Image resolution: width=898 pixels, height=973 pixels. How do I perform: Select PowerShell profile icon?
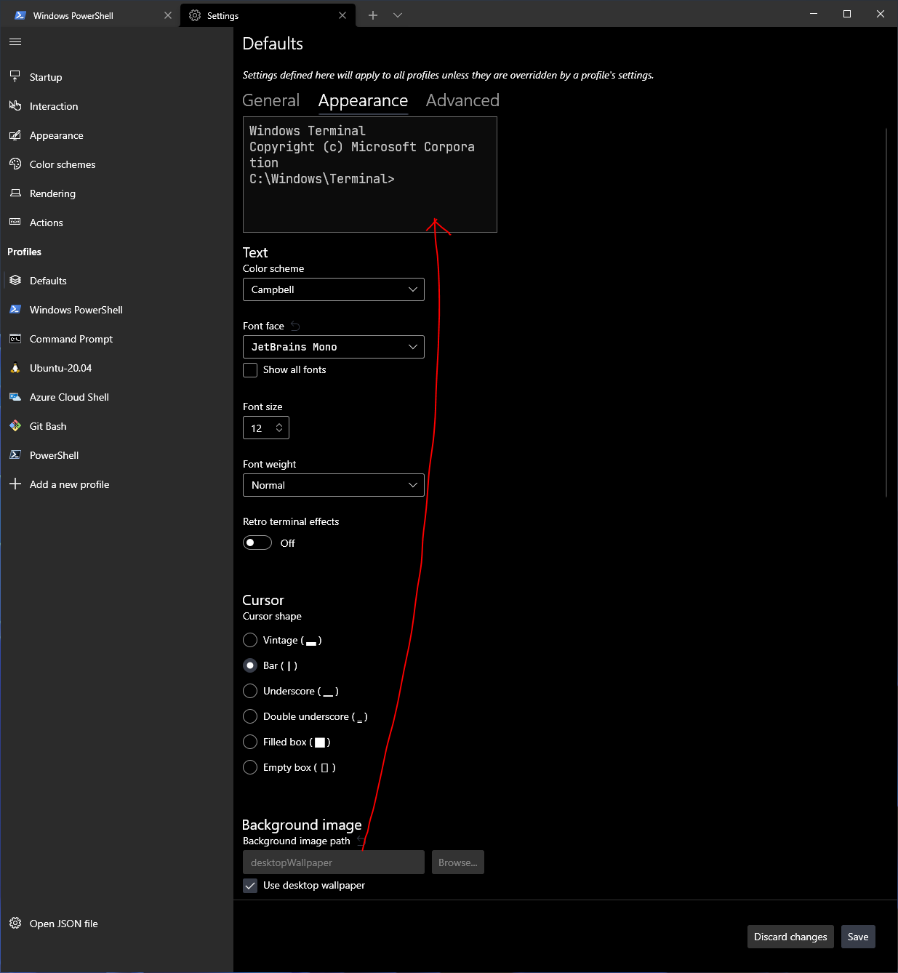point(15,455)
